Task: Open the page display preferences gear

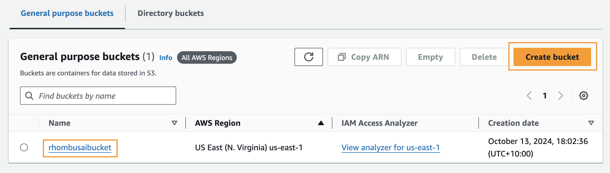Action: pyautogui.click(x=583, y=96)
